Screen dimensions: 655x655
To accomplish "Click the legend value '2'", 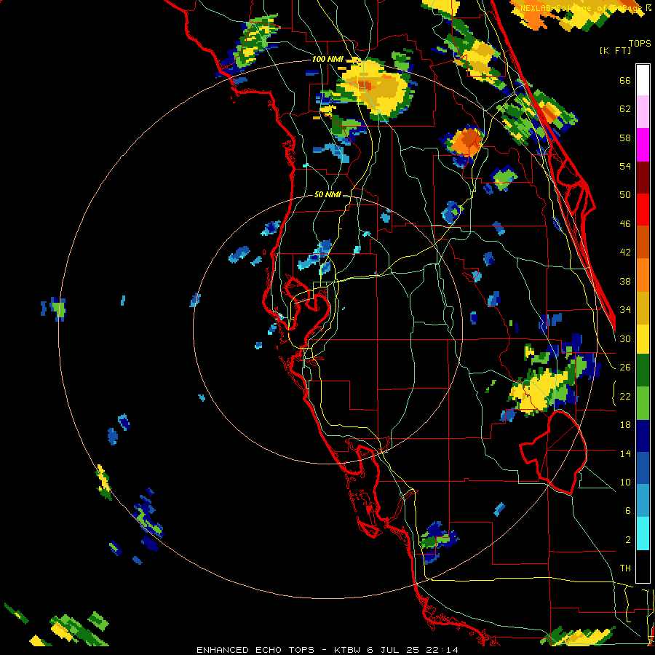I will 628,540.
